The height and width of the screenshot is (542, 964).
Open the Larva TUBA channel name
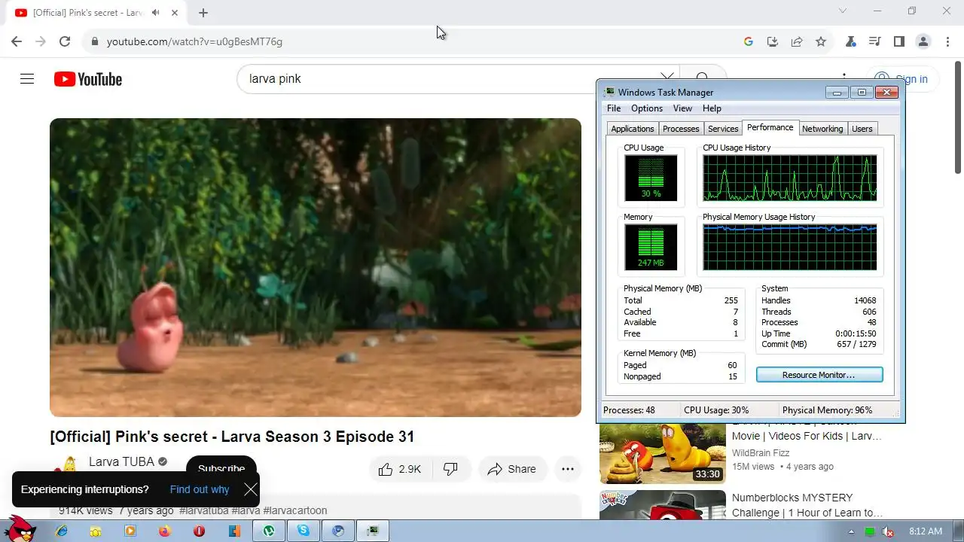121,461
